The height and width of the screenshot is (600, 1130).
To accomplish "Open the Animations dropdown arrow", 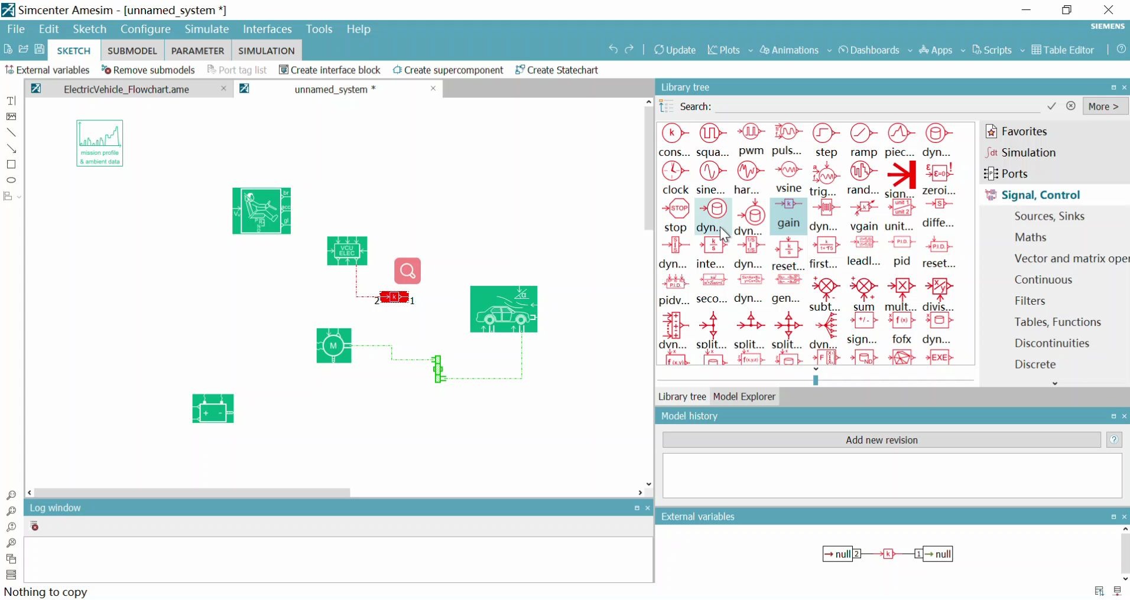I will pyautogui.click(x=829, y=51).
